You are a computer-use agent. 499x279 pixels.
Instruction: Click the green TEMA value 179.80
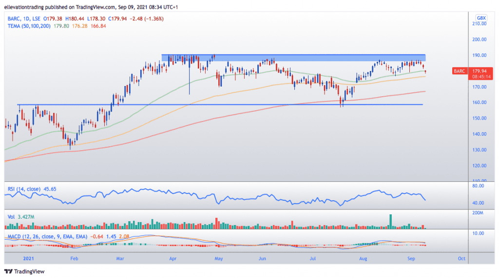click(x=61, y=26)
